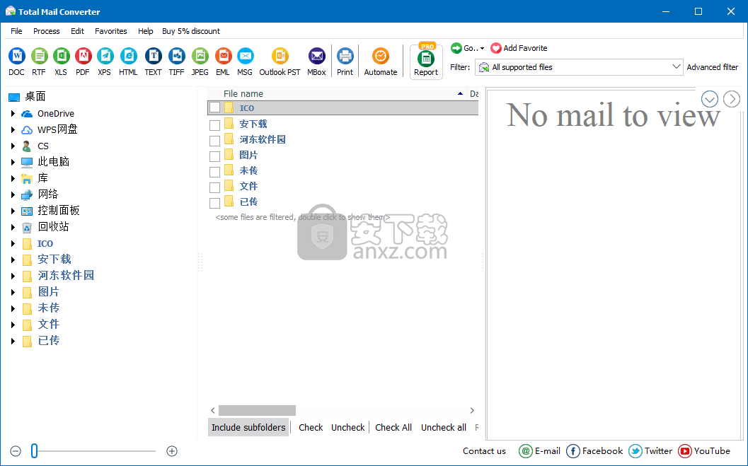Expand the WPS网盘 tree node
Image resolution: width=748 pixels, height=466 pixels.
13,129
